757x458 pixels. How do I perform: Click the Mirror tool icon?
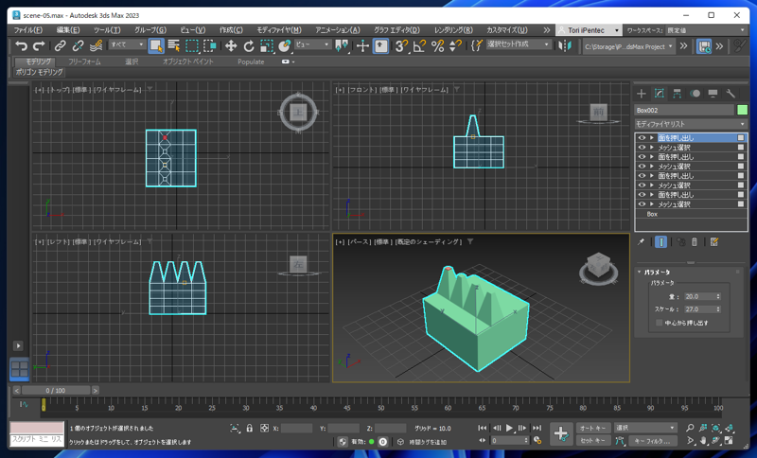(565, 45)
